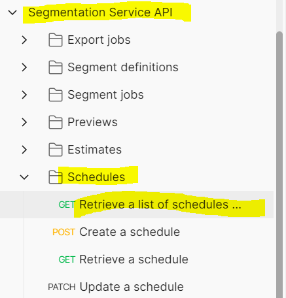Open the PATCH Update a schedule request
This screenshot has width=286, height=298.
116,287
